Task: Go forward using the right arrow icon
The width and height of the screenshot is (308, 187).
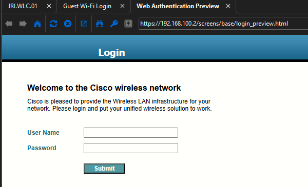Action: [23, 24]
